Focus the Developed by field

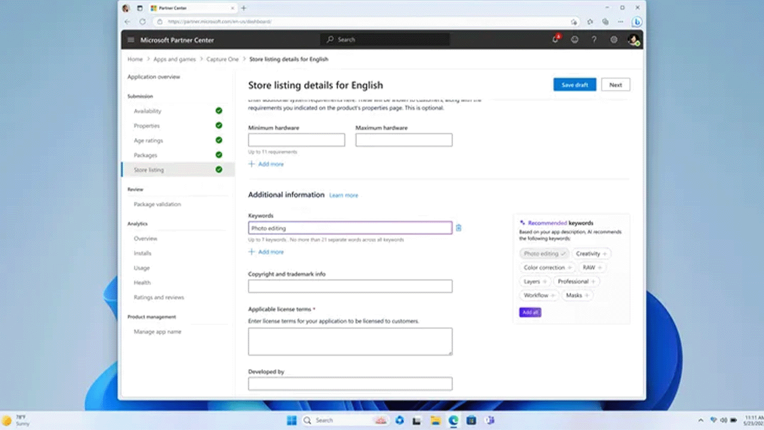coord(350,383)
